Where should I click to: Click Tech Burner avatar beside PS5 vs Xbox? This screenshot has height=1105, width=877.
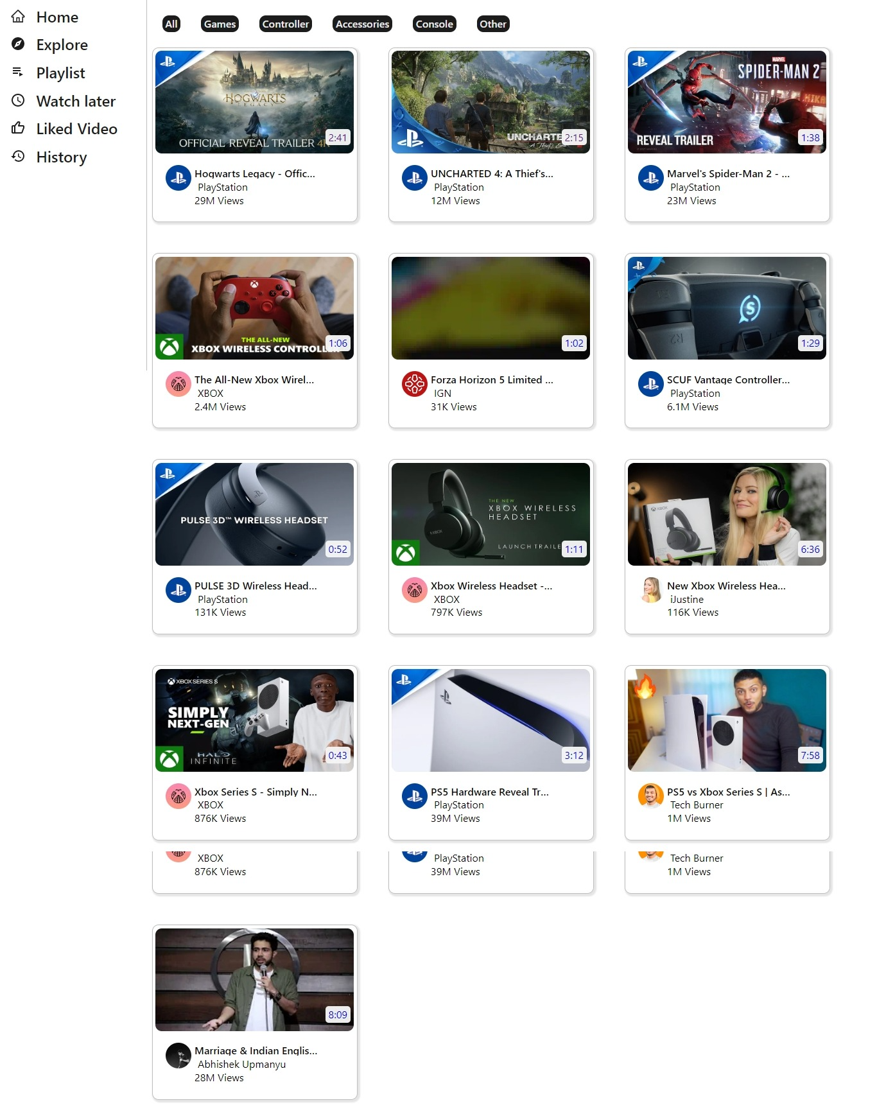coord(651,796)
